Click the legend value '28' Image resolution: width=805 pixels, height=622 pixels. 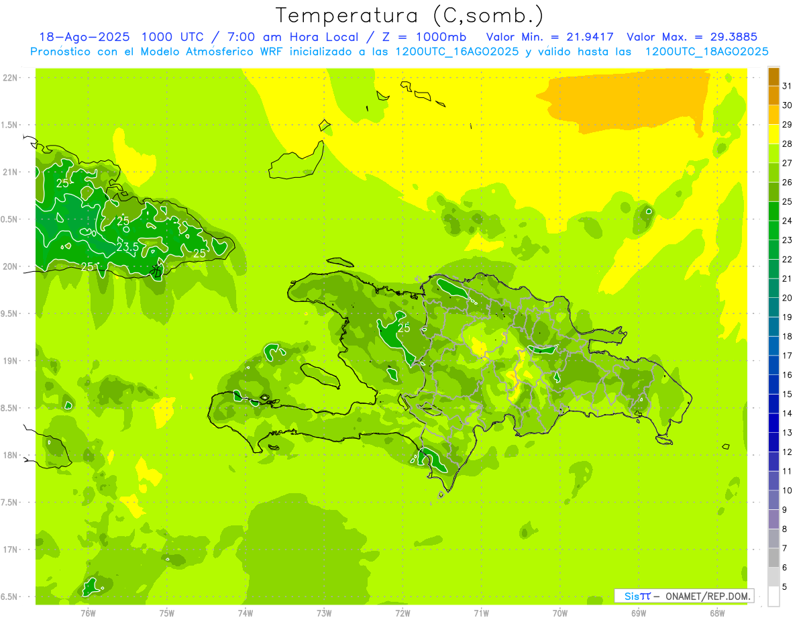click(788, 144)
